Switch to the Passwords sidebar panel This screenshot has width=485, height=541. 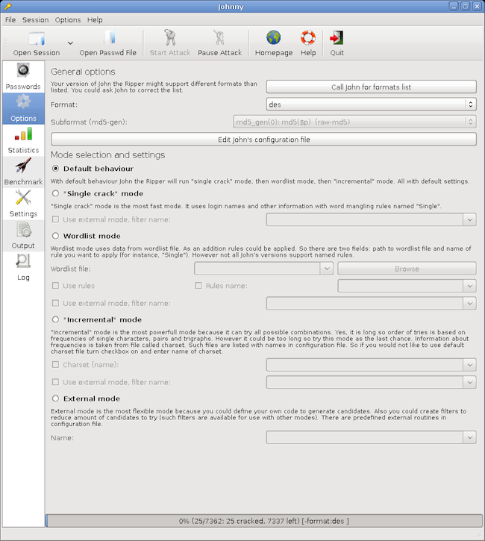pos(23,77)
